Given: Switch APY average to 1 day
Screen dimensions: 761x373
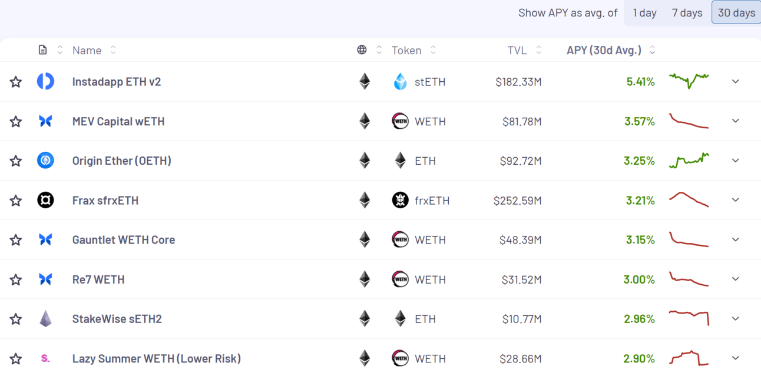Looking at the screenshot, I should 644,13.
